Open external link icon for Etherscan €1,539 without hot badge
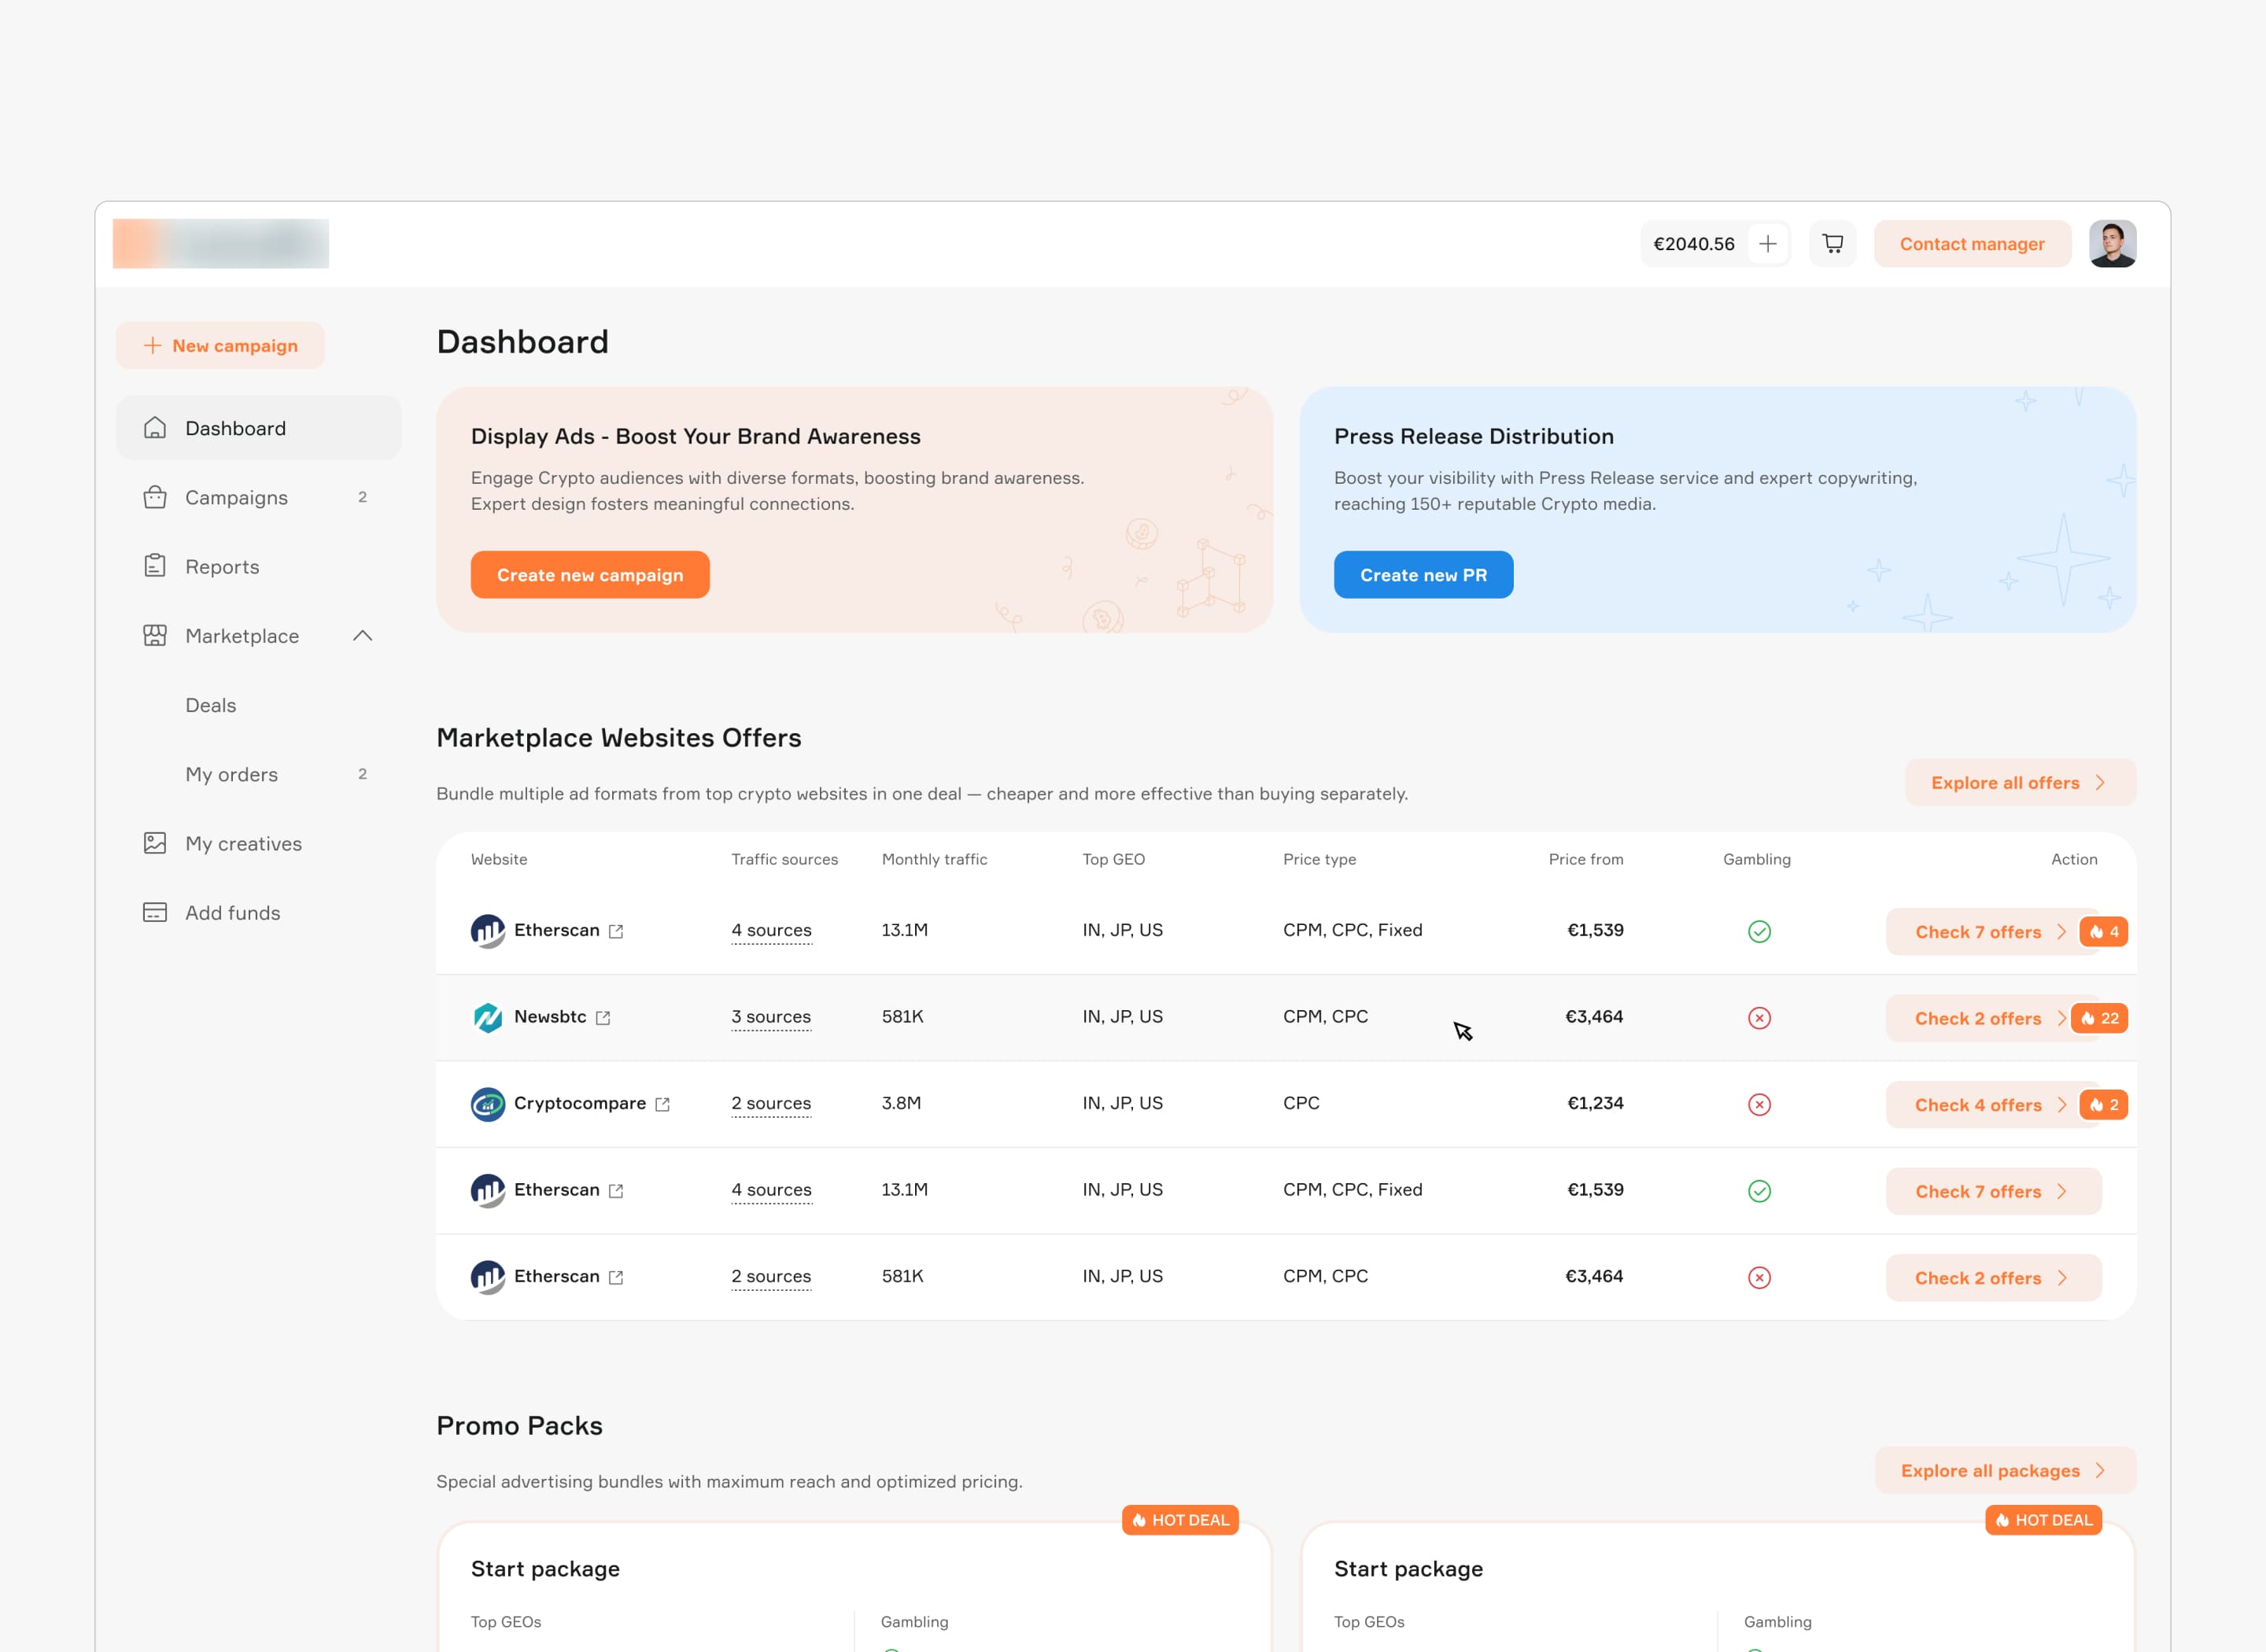The width and height of the screenshot is (2266, 1652). 616,1191
